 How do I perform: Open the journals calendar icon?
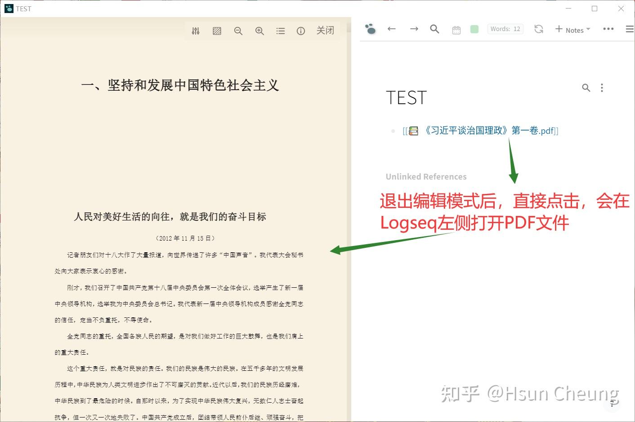pyautogui.click(x=456, y=29)
